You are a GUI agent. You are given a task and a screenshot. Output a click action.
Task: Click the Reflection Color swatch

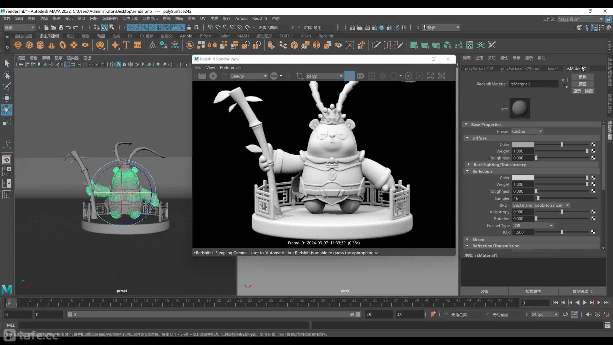[523, 178]
